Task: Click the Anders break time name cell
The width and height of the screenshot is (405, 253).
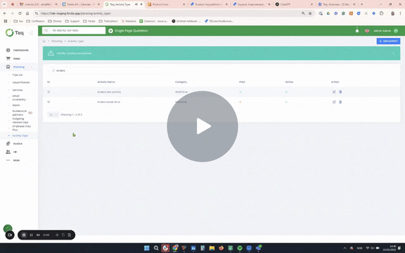Action: click(108, 102)
